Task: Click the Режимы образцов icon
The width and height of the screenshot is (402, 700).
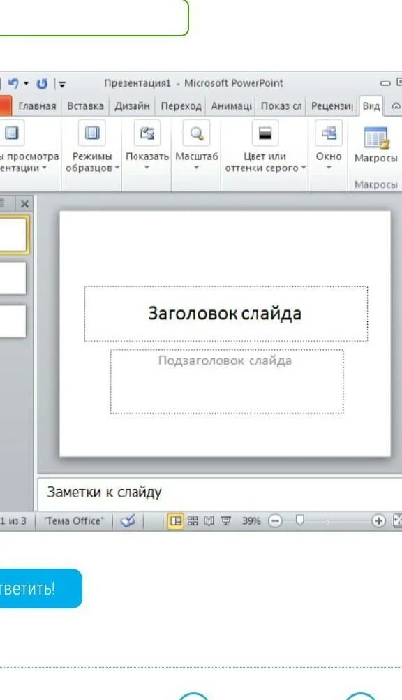Action: tap(92, 133)
